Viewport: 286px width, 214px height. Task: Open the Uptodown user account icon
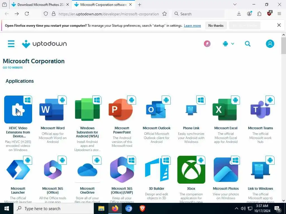(270, 44)
